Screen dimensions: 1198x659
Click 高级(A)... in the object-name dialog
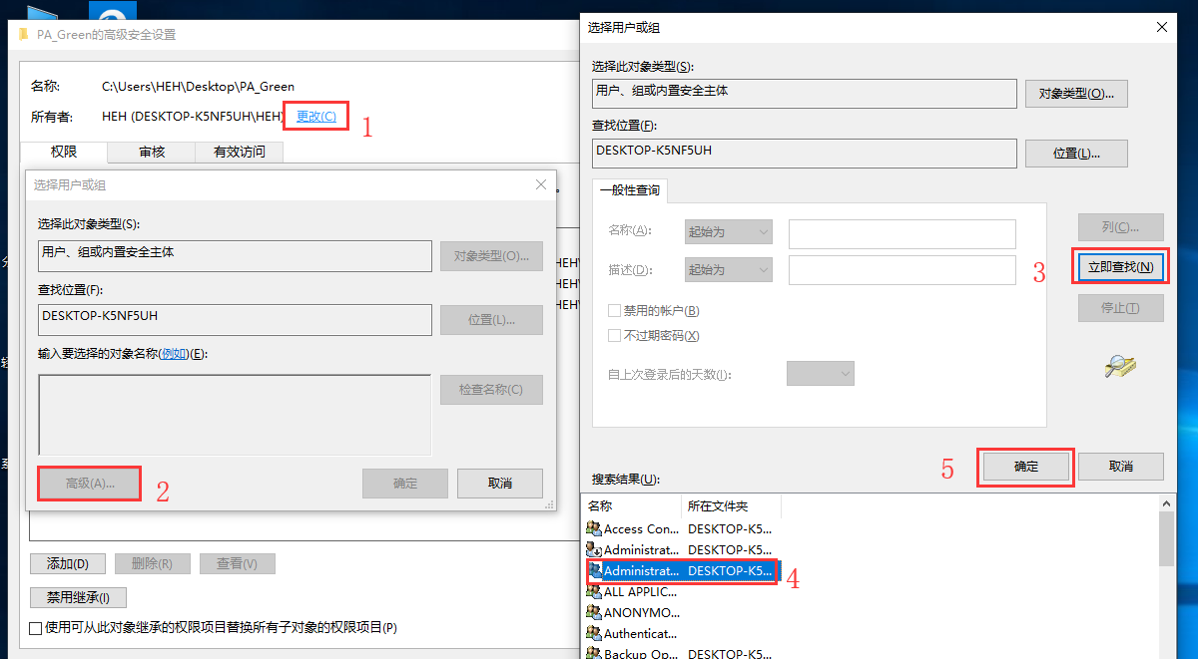click(x=90, y=484)
